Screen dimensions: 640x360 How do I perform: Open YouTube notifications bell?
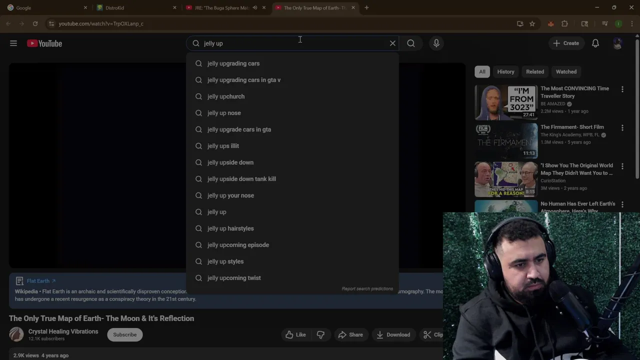[595, 43]
